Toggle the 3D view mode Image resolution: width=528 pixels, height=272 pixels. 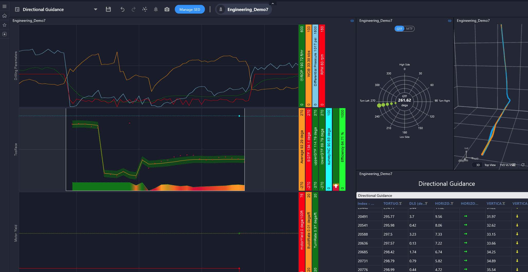tap(478, 165)
